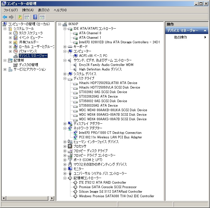Image resolution: width=210 pixels, height=208 pixels.
Task: Toggle the action pane toolbar icon
Action: point(42,17)
